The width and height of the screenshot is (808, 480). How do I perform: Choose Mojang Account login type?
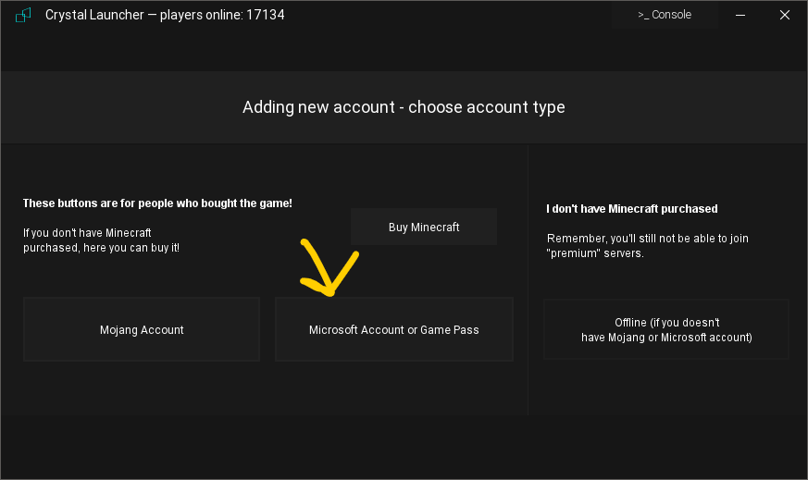click(142, 329)
